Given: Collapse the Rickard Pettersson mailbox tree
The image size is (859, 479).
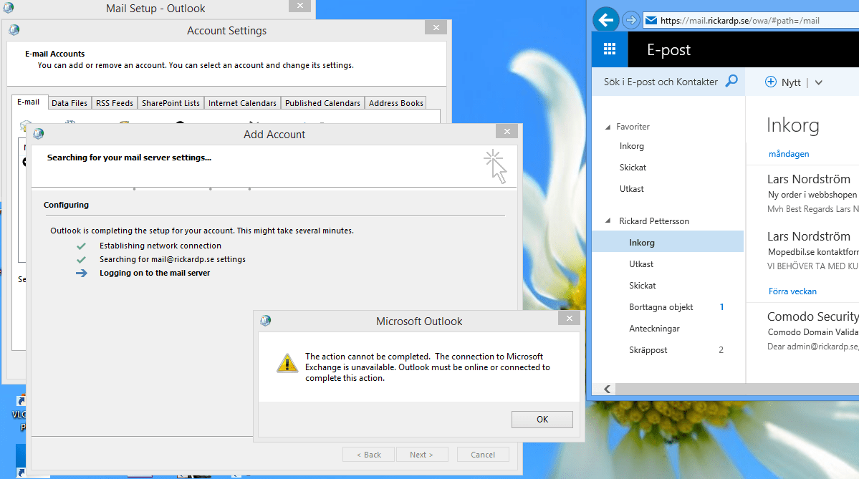Looking at the screenshot, I should (x=608, y=221).
